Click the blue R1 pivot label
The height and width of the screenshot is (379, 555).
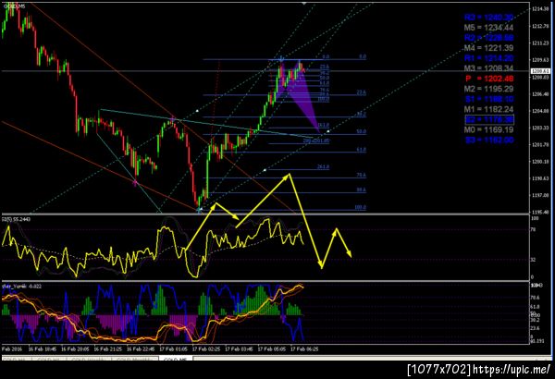pyautogui.click(x=488, y=58)
